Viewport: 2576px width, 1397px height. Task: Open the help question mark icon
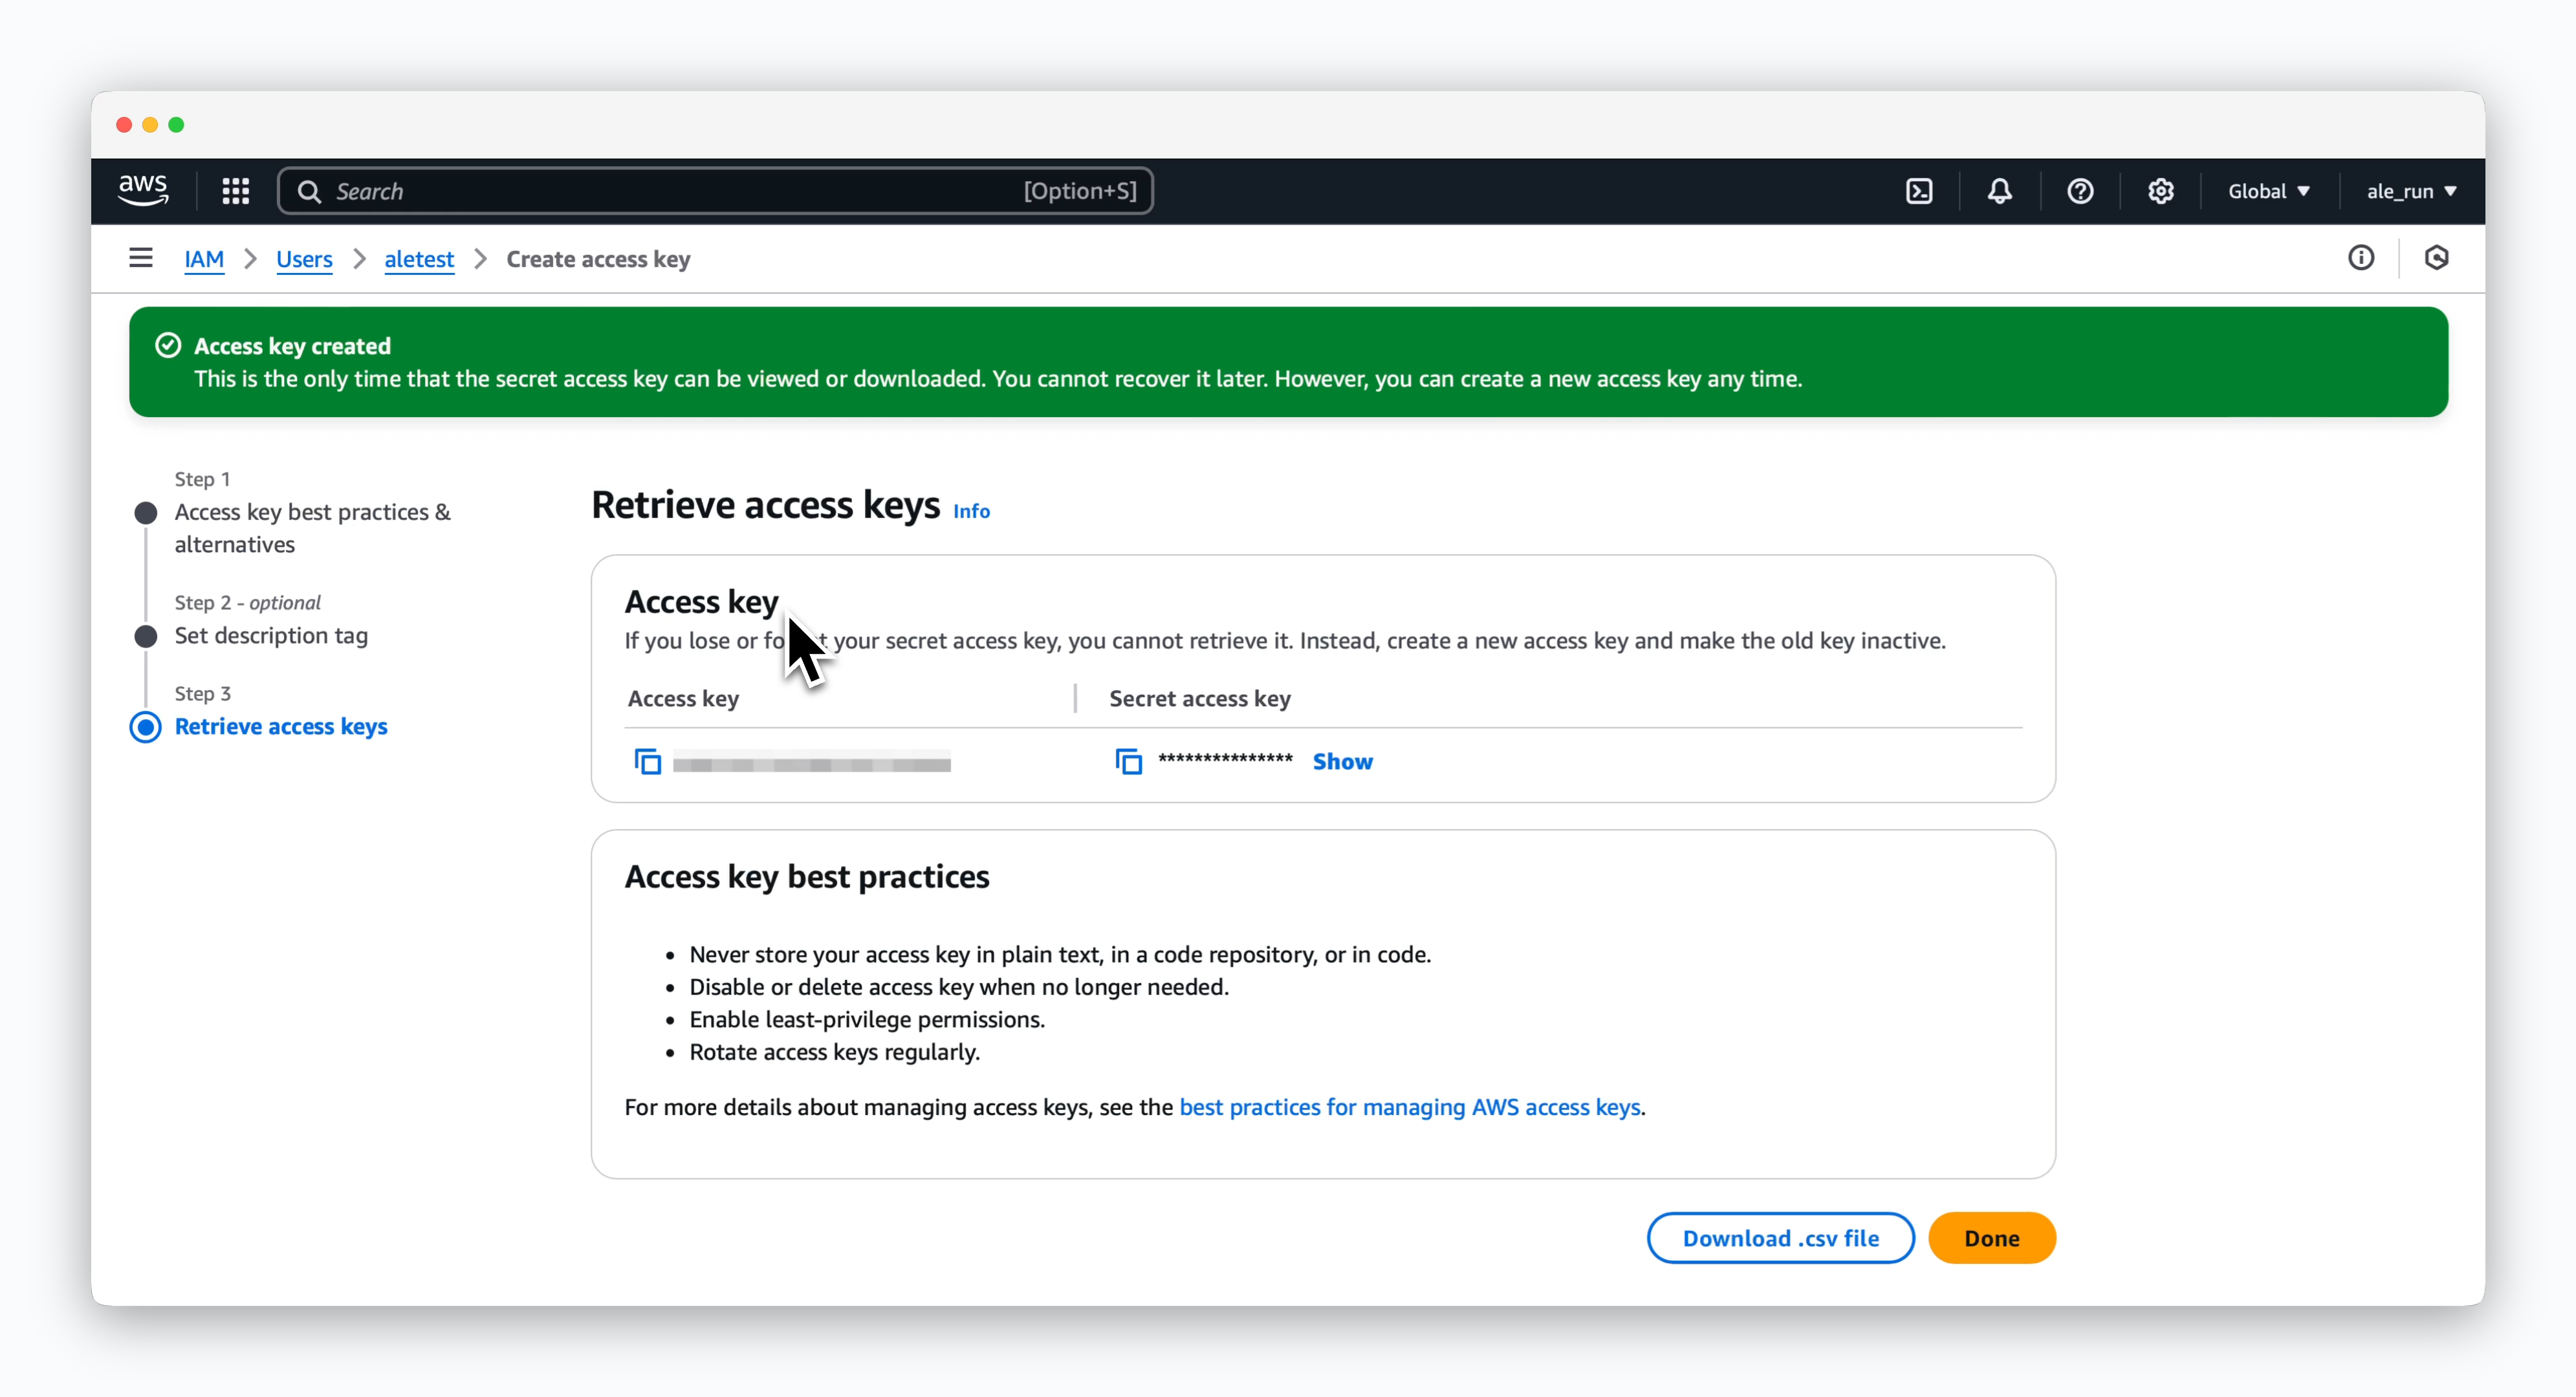tap(2080, 191)
